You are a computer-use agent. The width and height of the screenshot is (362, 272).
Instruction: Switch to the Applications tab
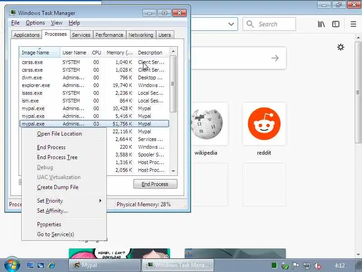tap(27, 35)
